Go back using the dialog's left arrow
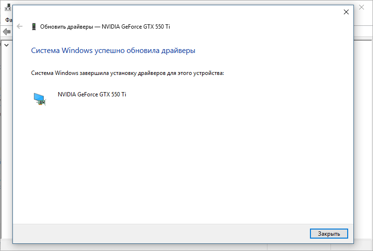 click(20, 26)
